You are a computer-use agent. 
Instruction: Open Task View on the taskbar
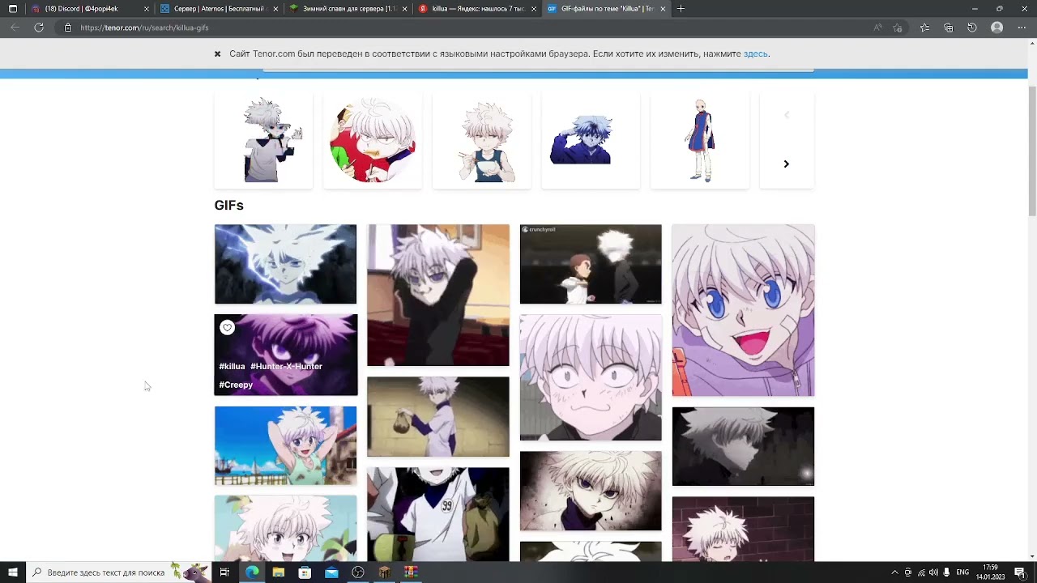click(x=224, y=572)
